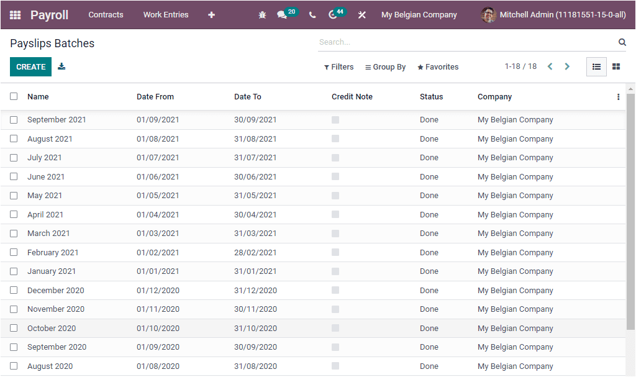Open the Contracts menu
Viewport: 636px width, 377px height.
(106, 14)
